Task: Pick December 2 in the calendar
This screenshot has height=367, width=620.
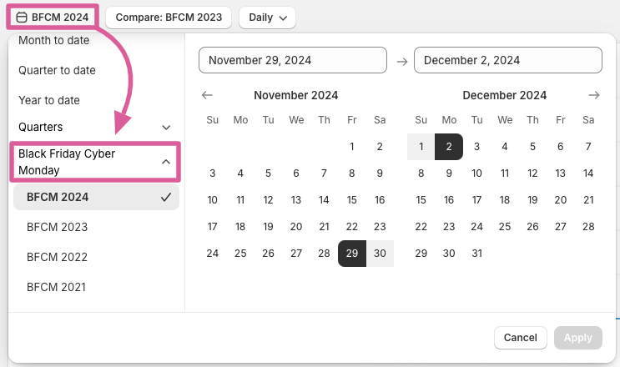Action: [449, 147]
